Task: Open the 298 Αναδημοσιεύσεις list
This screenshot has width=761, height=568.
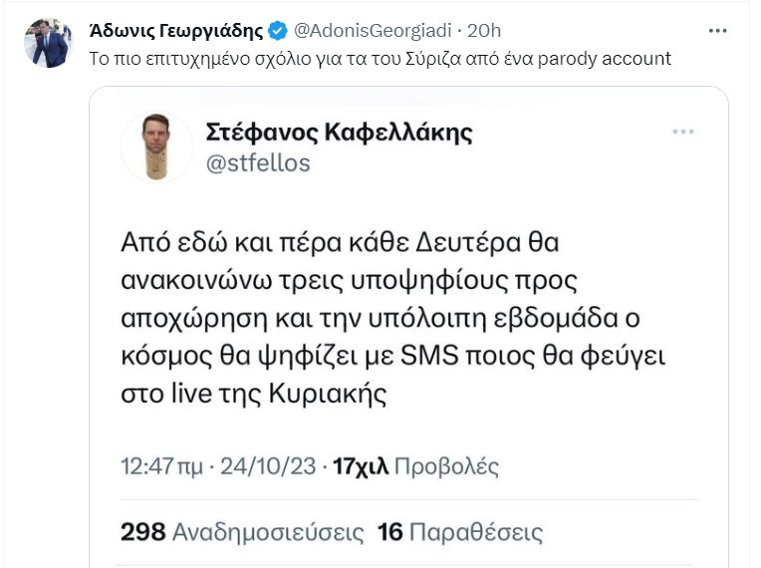Action: [x=241, y=532]
